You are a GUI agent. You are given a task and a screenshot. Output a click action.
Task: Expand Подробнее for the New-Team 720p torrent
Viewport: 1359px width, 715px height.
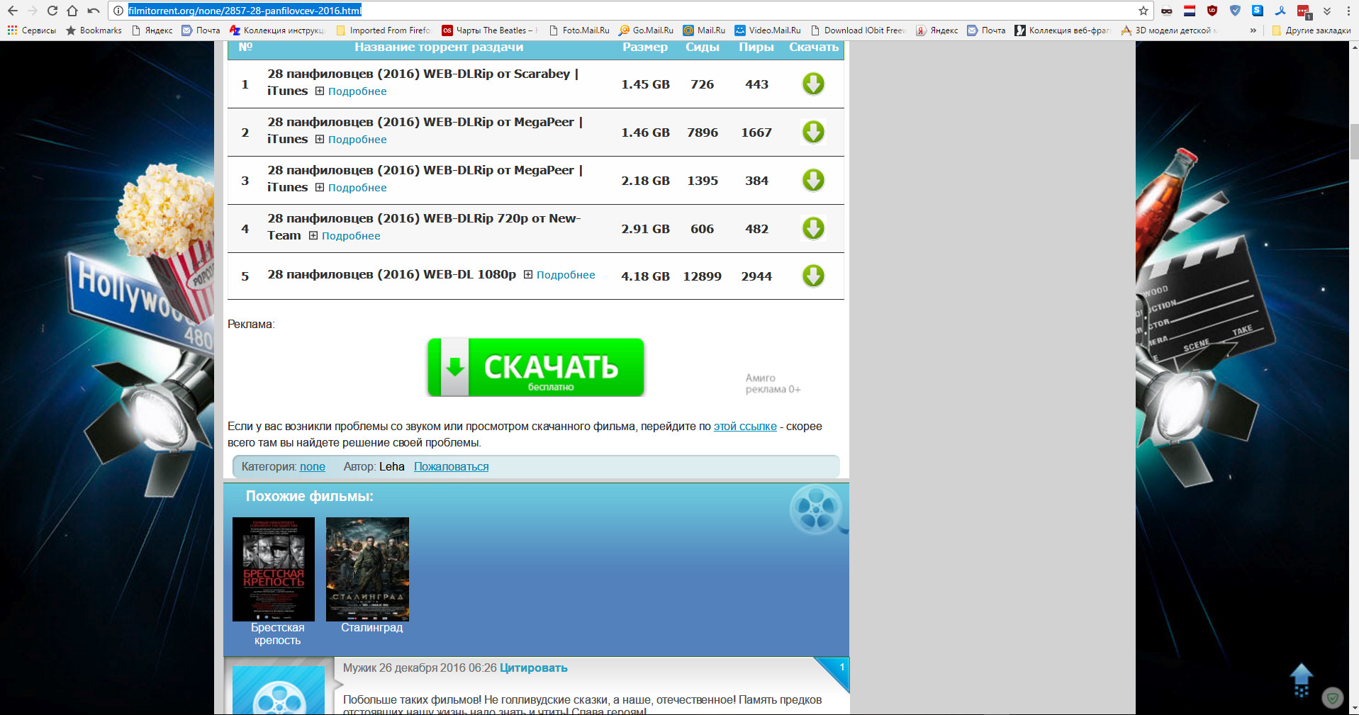pos(350,236)
